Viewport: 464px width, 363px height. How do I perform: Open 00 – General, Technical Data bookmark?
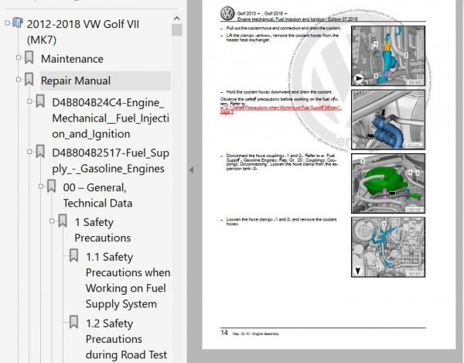tap(97, 195)
